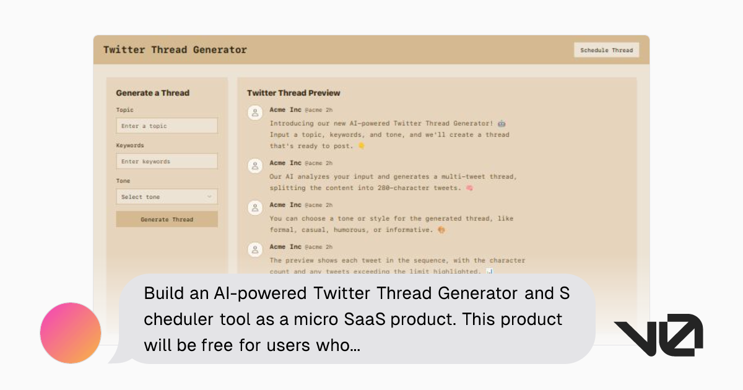Click the pink-orange gradient user avatar
Screen dimensions: 743x390
pos(71,333)
